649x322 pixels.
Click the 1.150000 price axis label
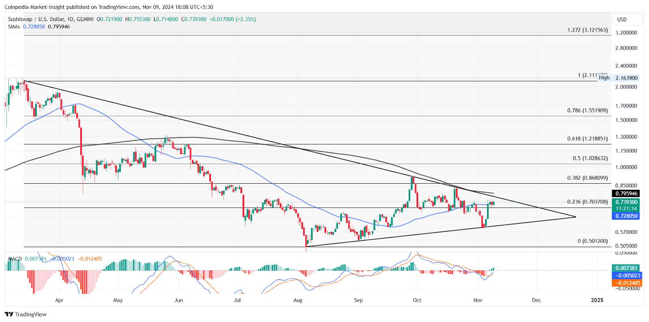coord(626,151)
